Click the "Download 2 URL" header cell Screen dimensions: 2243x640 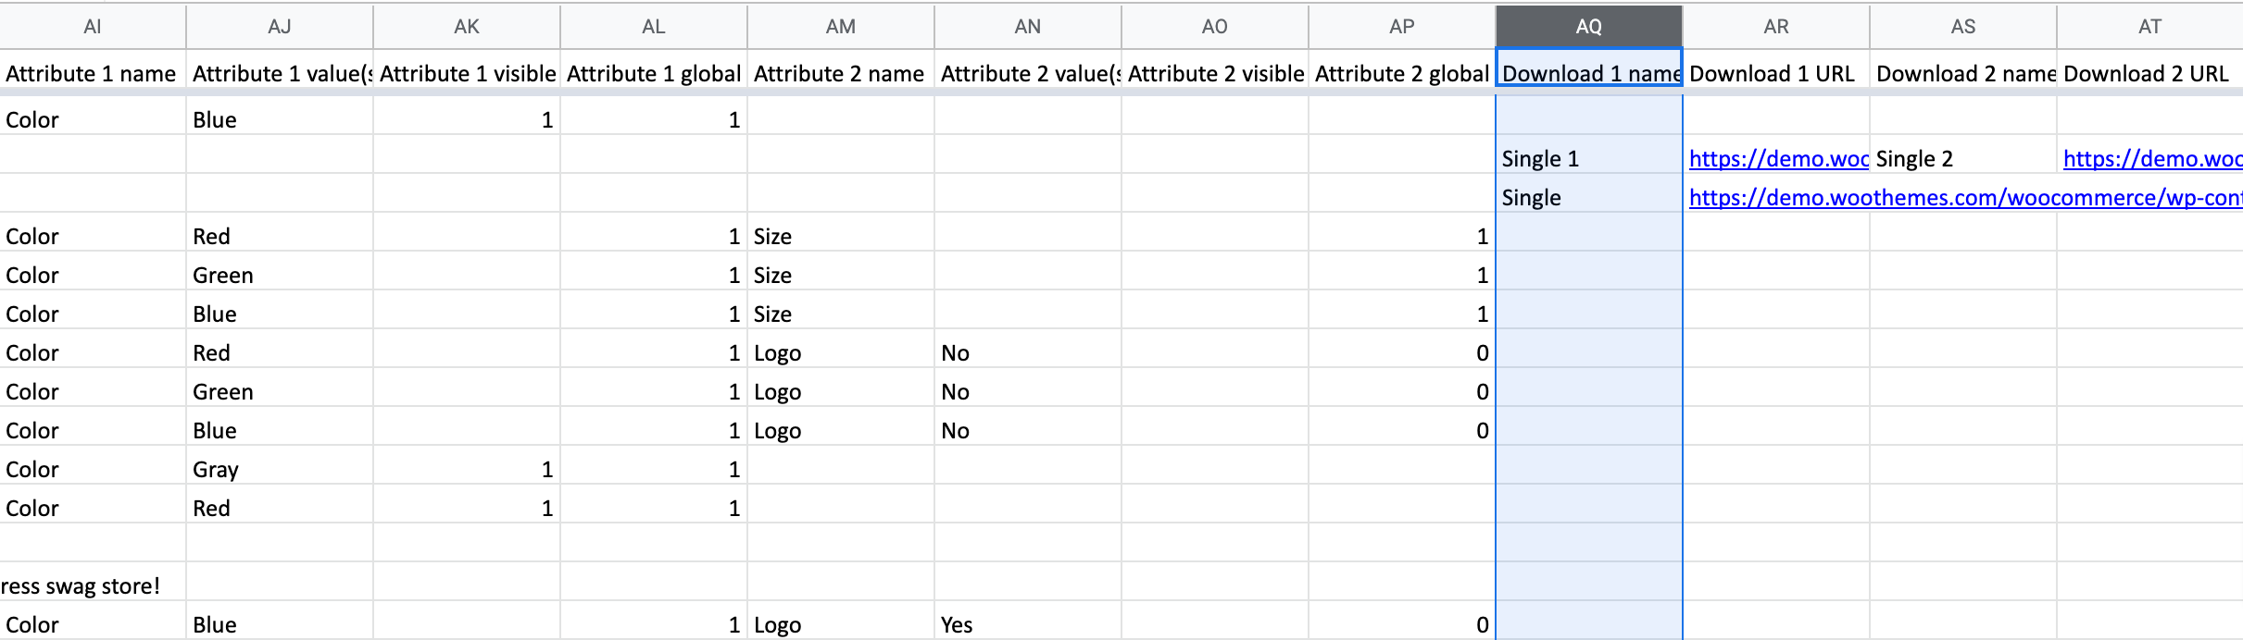click(x=2149, y=74)
